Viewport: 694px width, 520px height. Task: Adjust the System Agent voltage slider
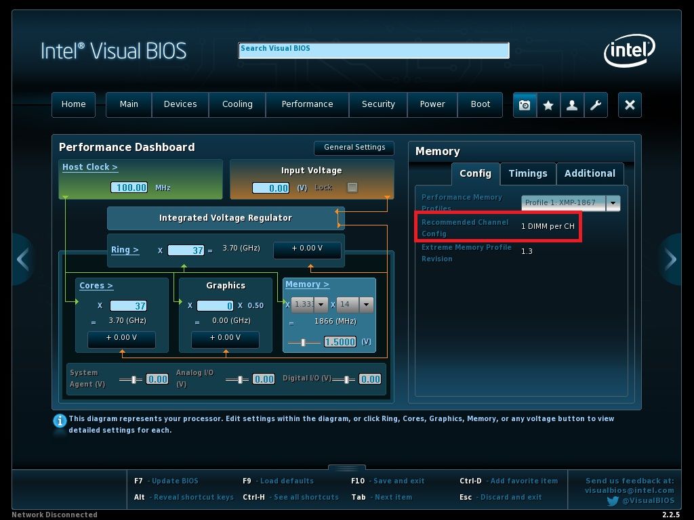tap(134, 379)
